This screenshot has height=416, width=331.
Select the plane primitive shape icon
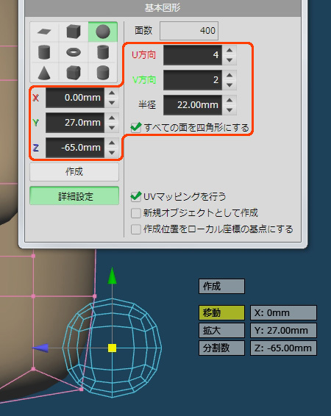coord(44,32)
